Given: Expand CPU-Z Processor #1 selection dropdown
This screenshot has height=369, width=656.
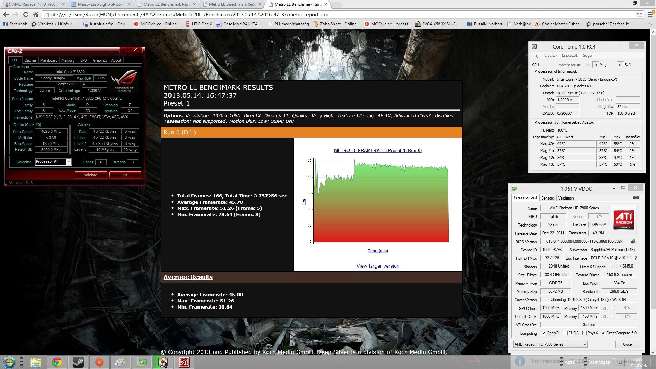Looking at the screenshot, I should coord(69,162).
